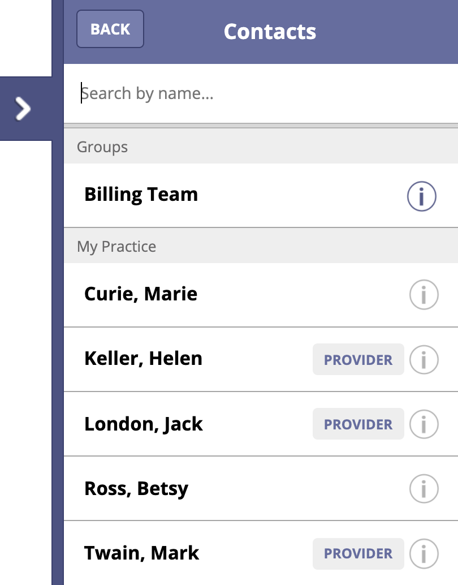Click the My Practice section header
This screenshot has width=458, height=585.
tap(261, 246)
